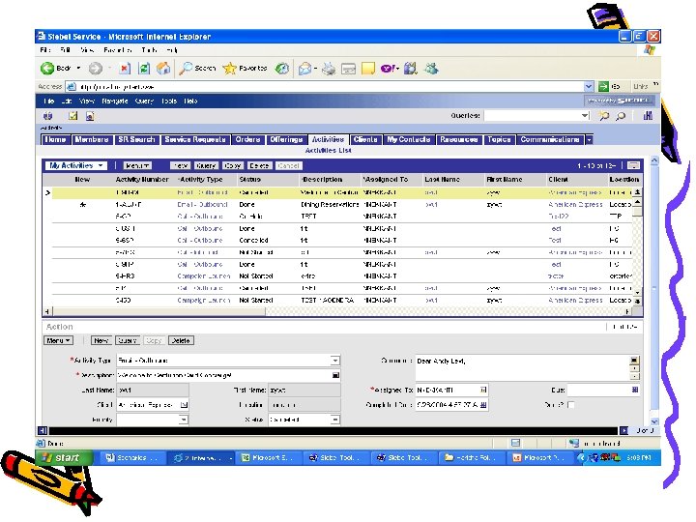Open the Communications tab
This screenshot has height=522, width=696.
tap(549, 139)
